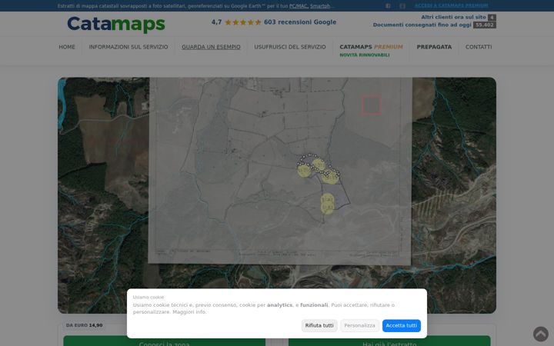This screenshot has width=554, height=346.
Task: Click Hai già l'estratto green button
Action: (x=389, y=341)
